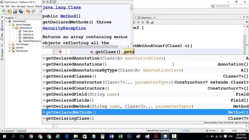Click the red error stripe indicator at top right
The height and width of the screenshot is (140, 249).
(247, 26)
